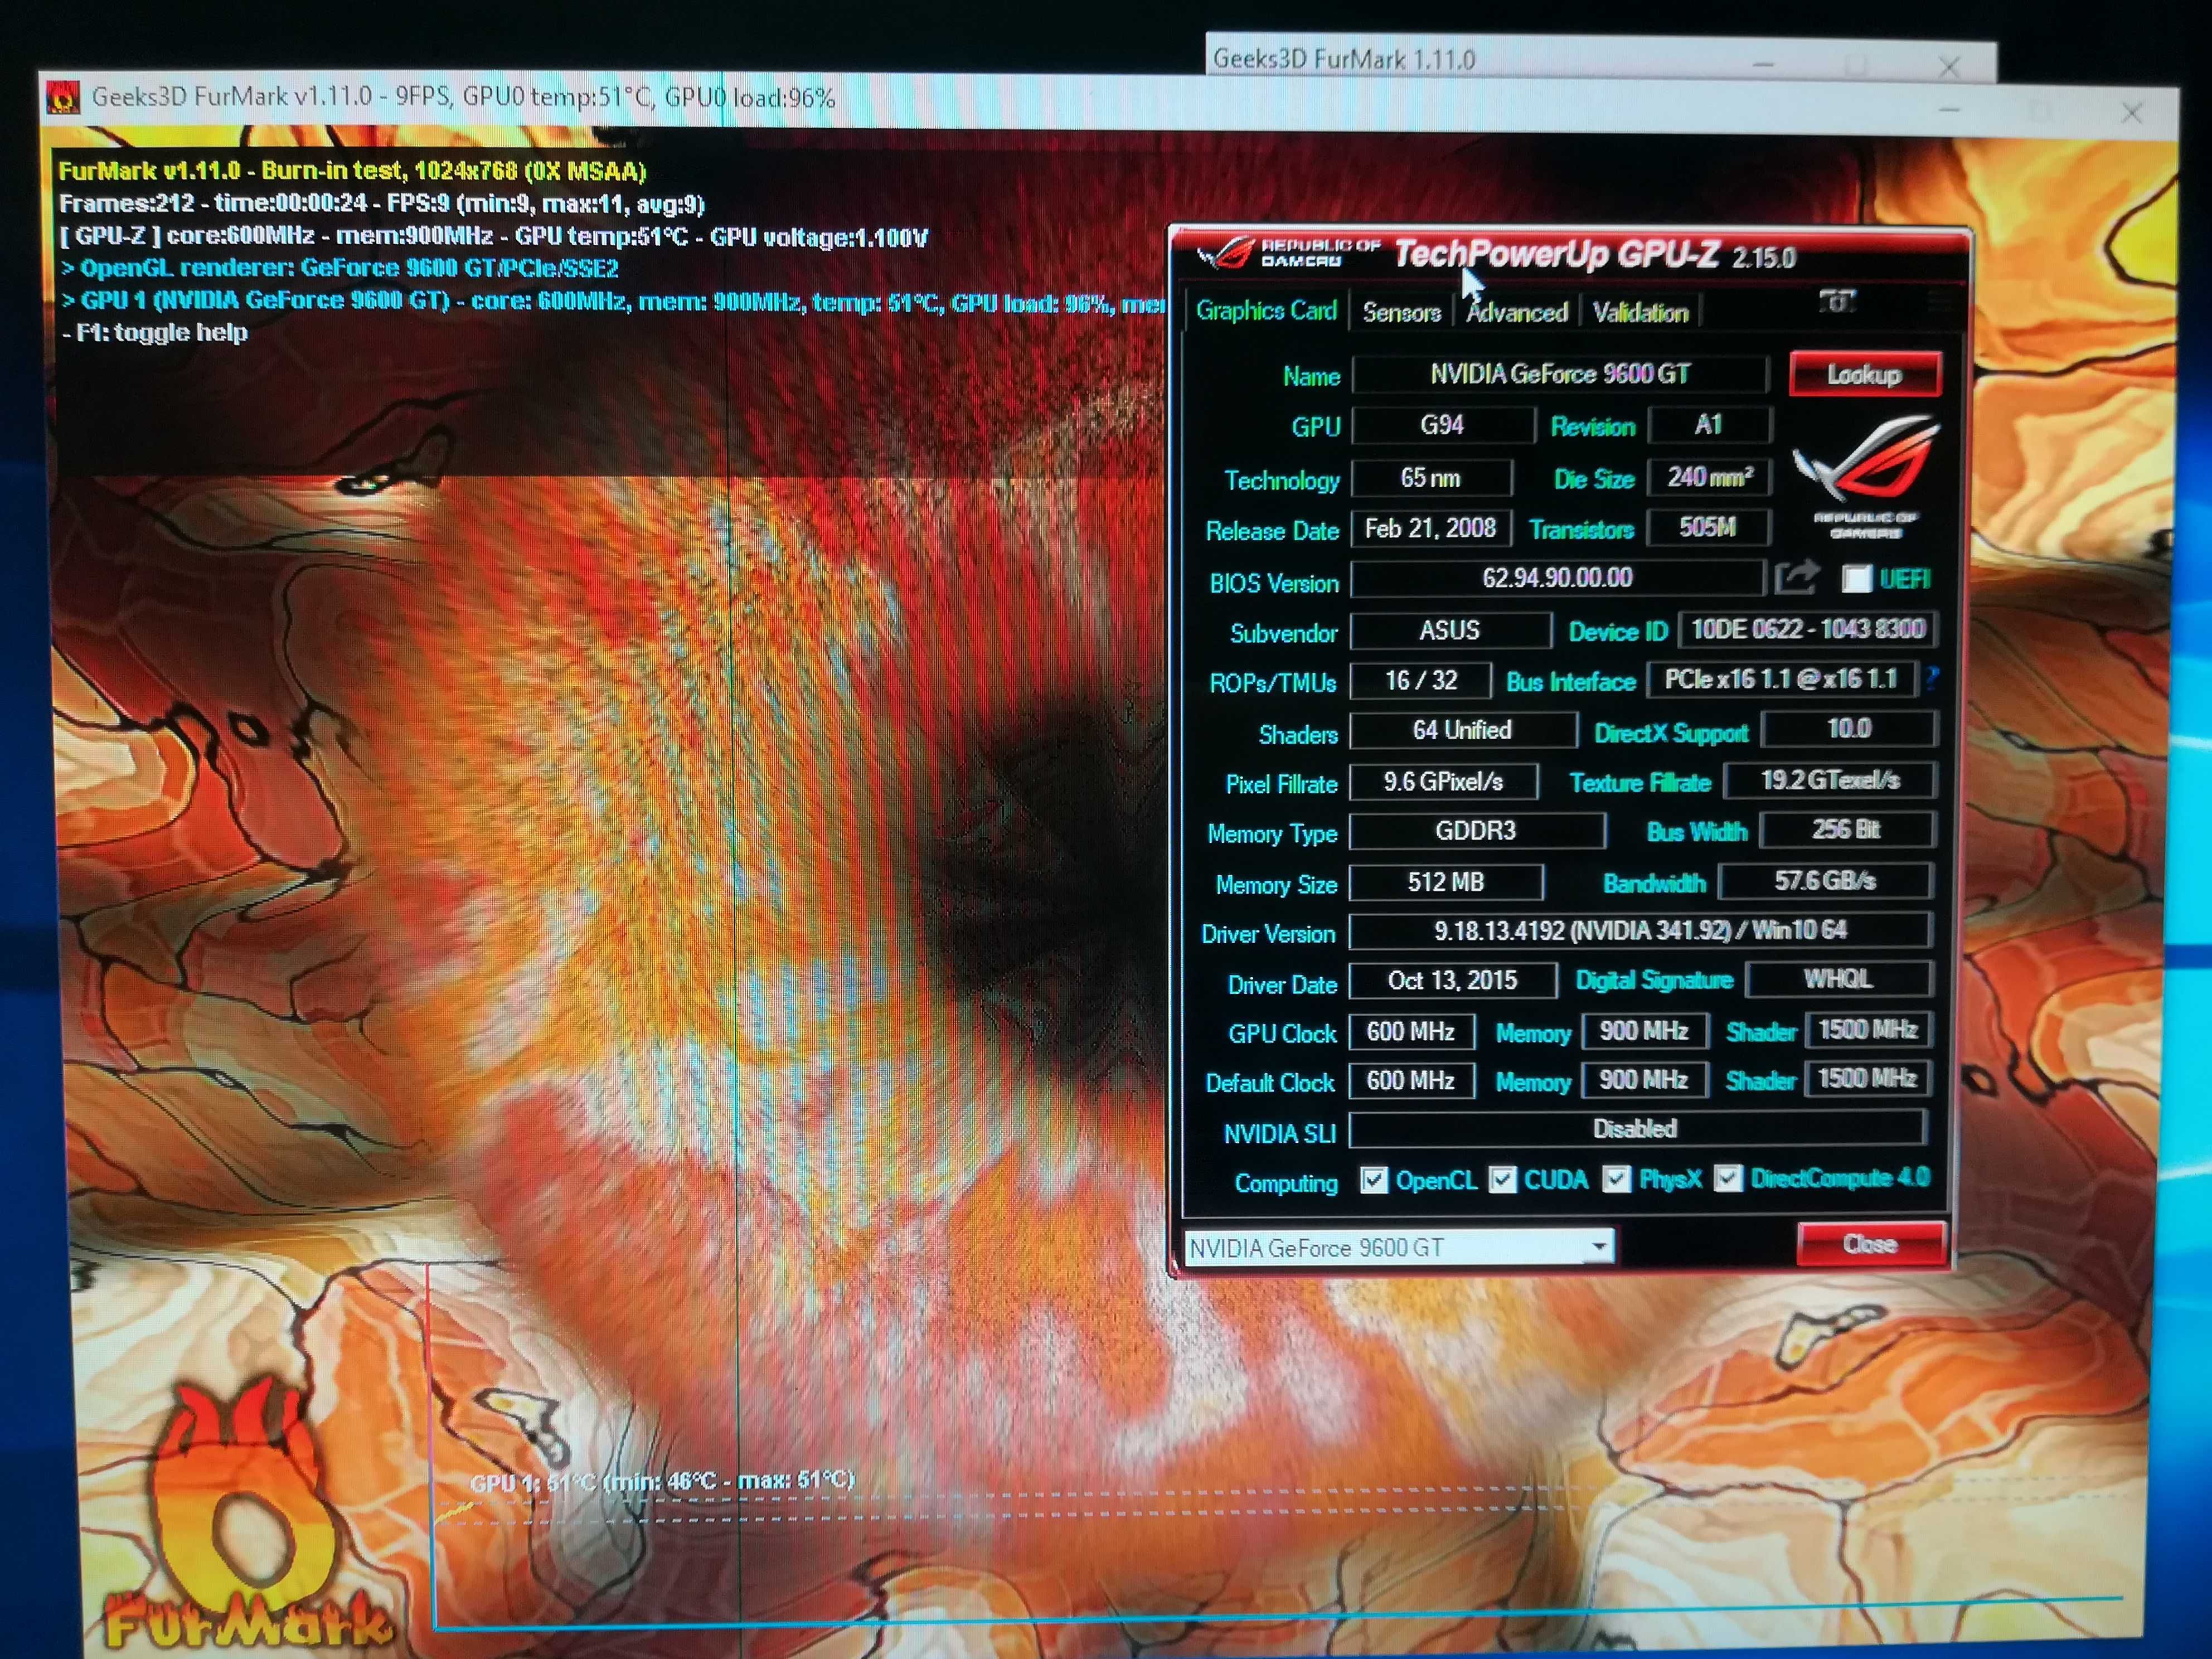Image resolution: width=2212 pixels, height=1659 pixels.
Task: Click the Bandwidth value 57.6 GB/s
Action: tap(1826, 880)
